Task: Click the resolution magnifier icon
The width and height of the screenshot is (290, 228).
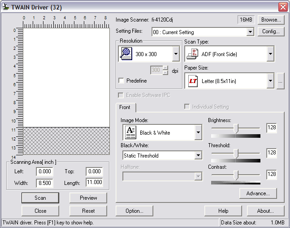Action: click(126, 54)
